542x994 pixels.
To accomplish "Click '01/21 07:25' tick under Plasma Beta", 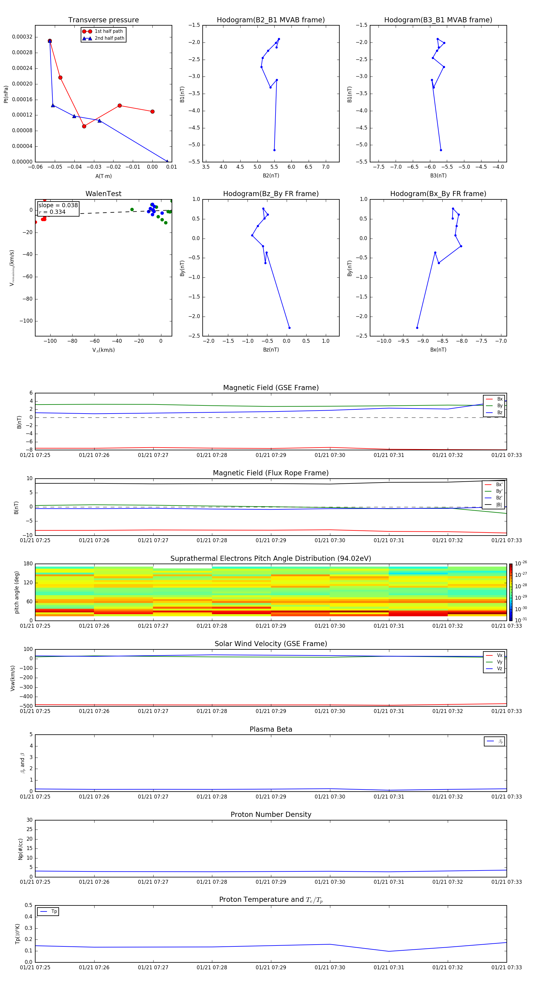I will pos(35,796).
